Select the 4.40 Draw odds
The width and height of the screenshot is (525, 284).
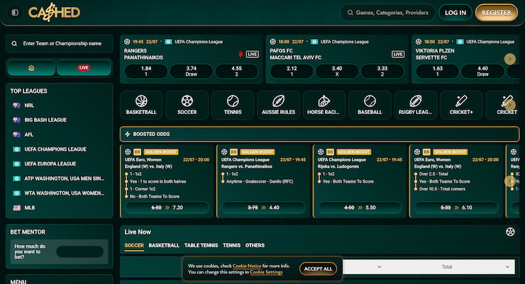coord(482,71)
